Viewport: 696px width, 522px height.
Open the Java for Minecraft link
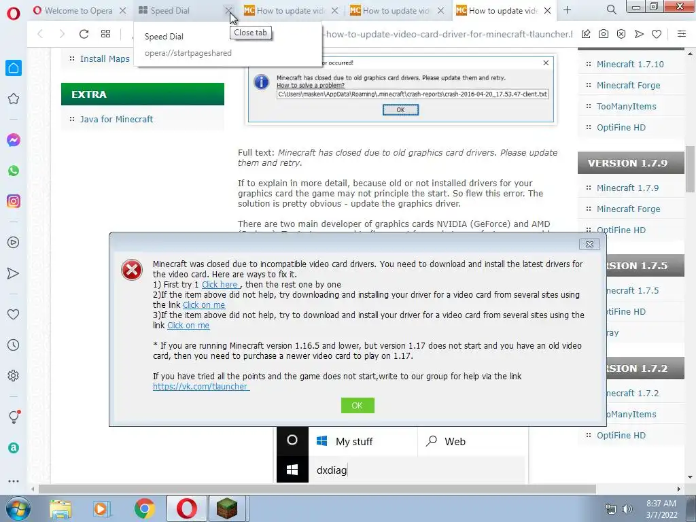[x=116, y=119]
